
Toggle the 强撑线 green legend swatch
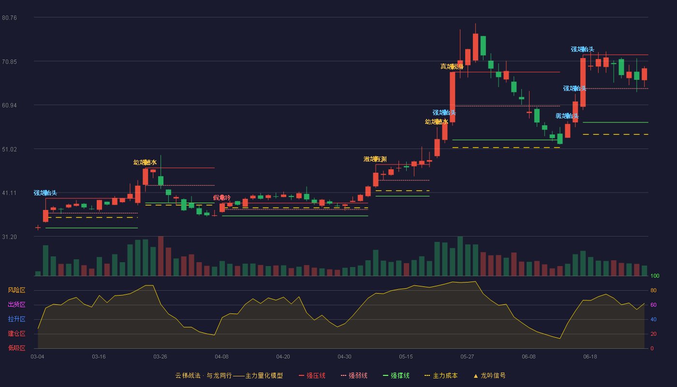point(385,375)
